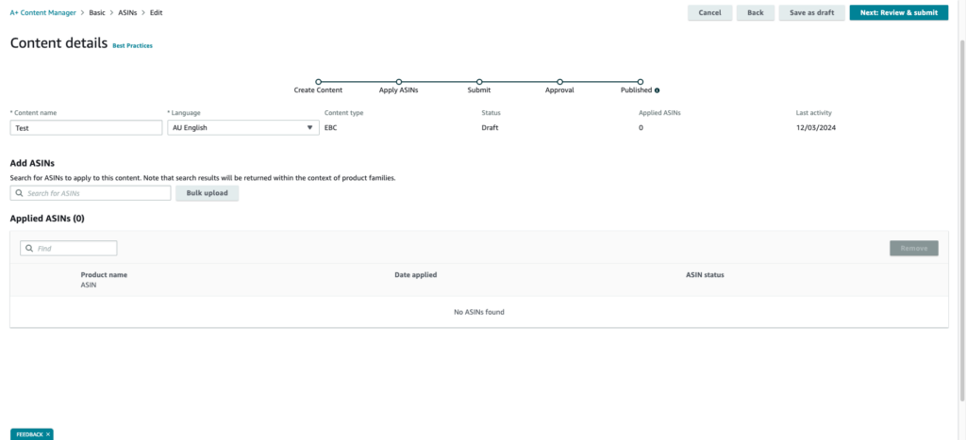This screenshot has height=440, width=966.
Task: Click the Language dropdown arrow
Action: [309, 128]
